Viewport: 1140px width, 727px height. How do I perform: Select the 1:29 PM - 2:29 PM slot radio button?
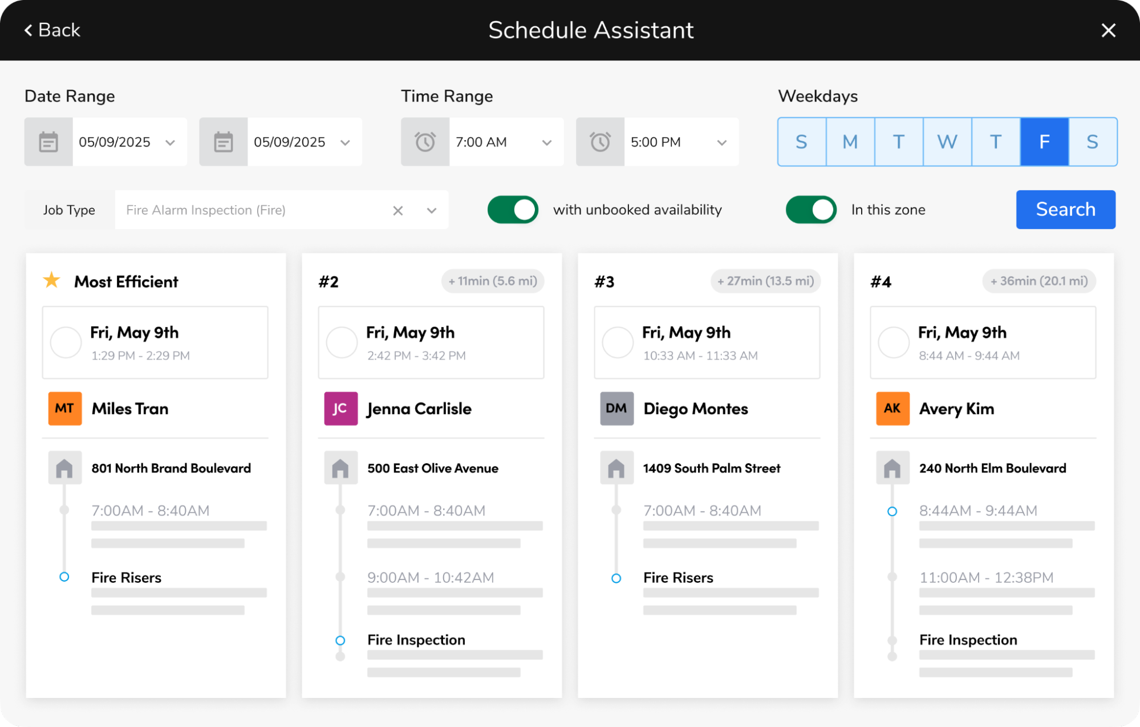click(x=66, y=342)
